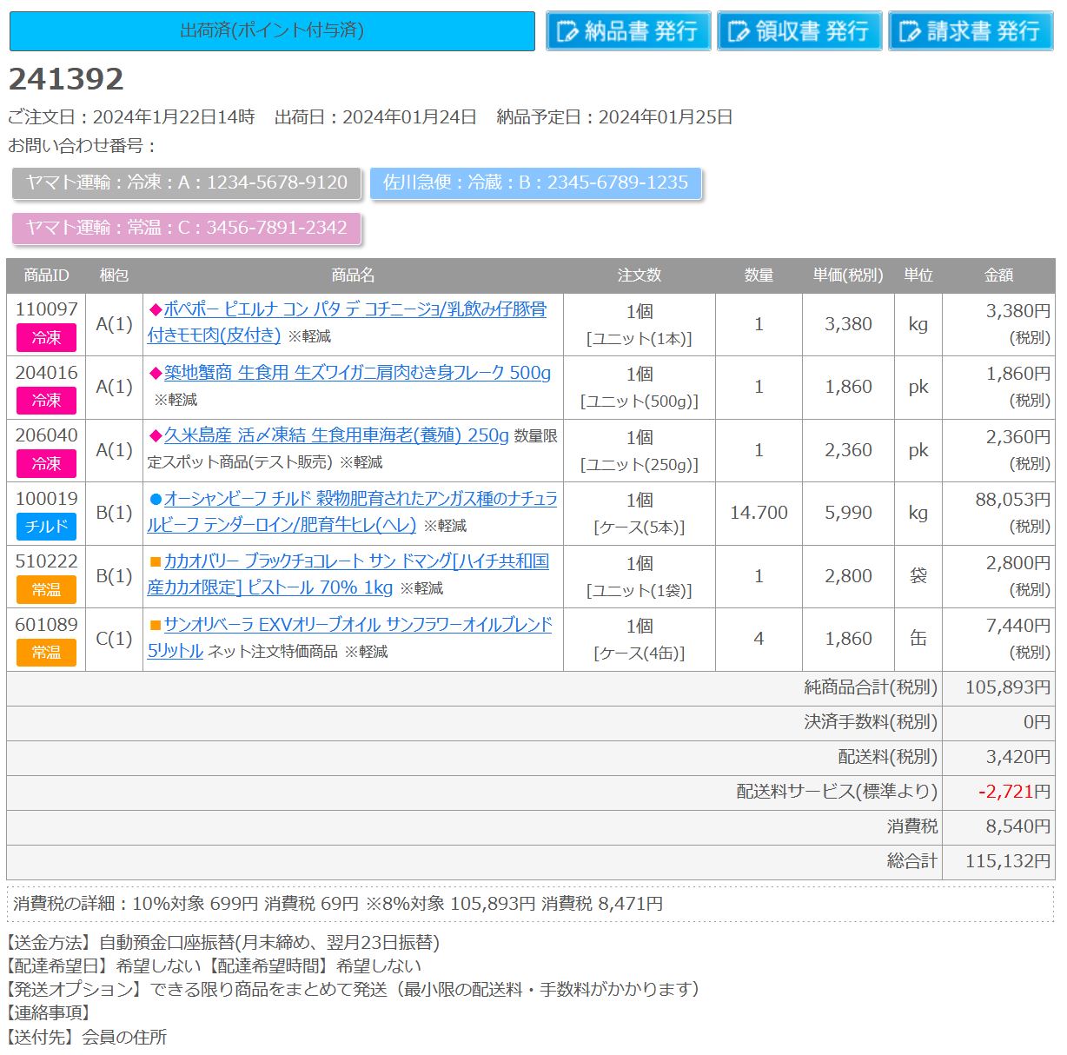Click the edit icon on 請求書 発行
This screenshot has height=1055, width=1067.
(910, 32)
